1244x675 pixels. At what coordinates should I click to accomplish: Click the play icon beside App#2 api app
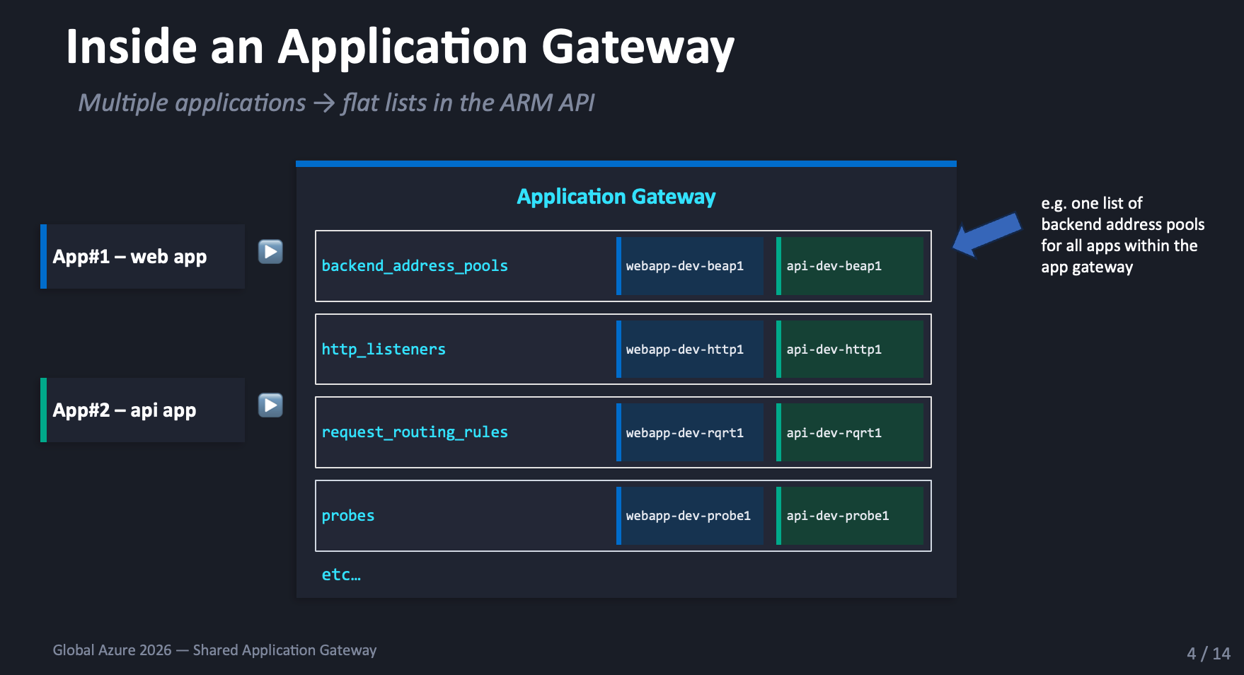270,405
